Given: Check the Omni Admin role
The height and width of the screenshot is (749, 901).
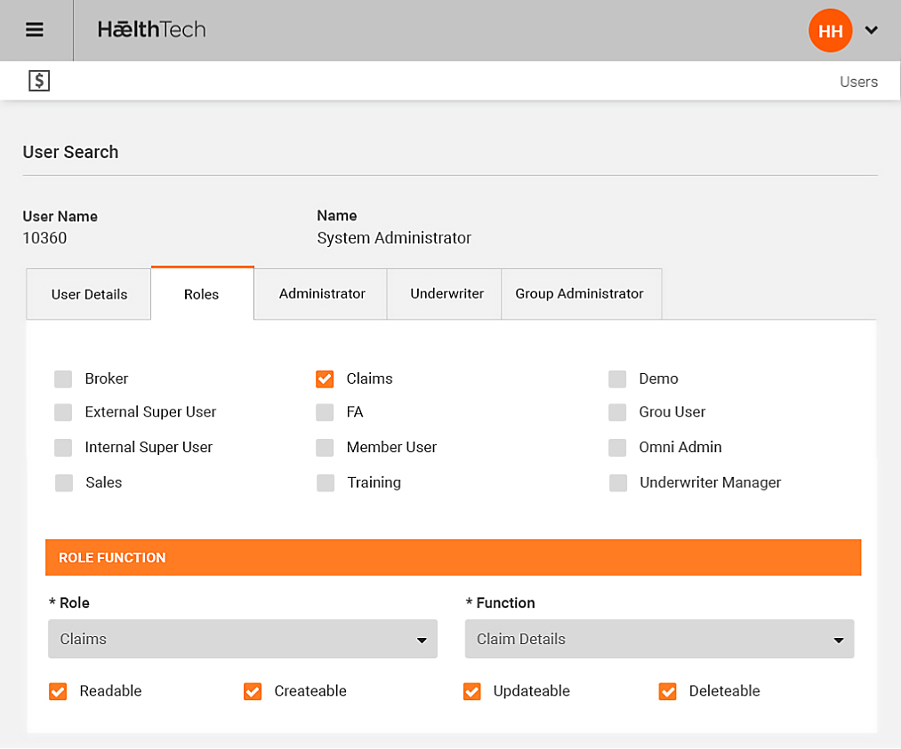Looking at the screenshot, I should [617, 448].
